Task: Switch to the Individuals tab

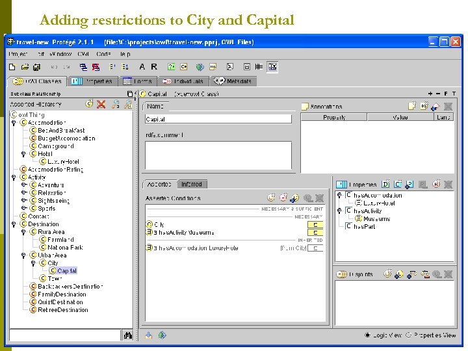Action: tap(184, 81)
